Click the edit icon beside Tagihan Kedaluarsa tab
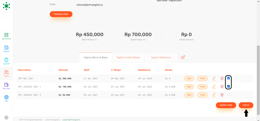 pyautogui.click(x=183, y=57)
